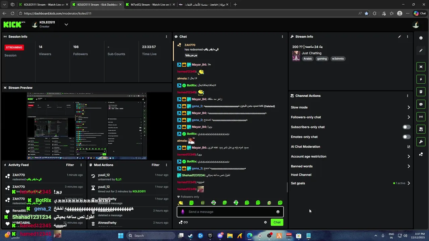Viewport: 429px width, 241px height.
Task: Toggle the wrench channel actions widget icon
Action: [x=421, y=142]
